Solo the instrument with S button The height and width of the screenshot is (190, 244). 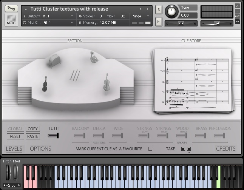[x=159, y=9]
